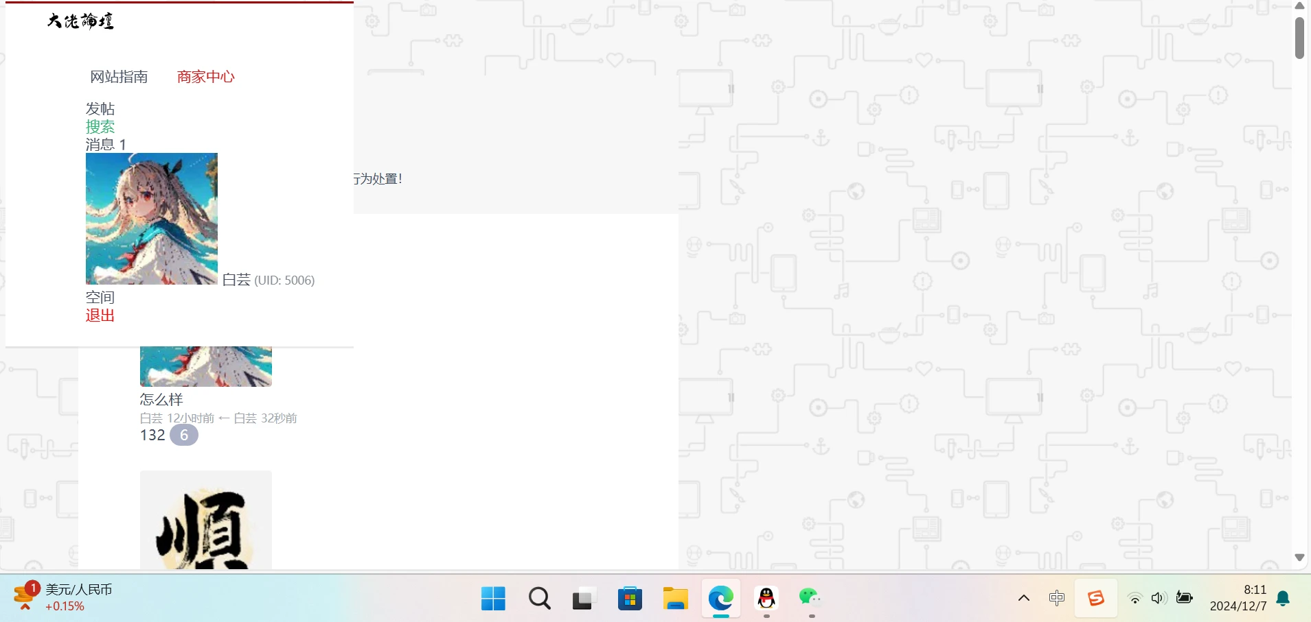This screenshot has height=622, width=1311.
Task: Open WeChat from the taskbar
Action: pos(811,599)
